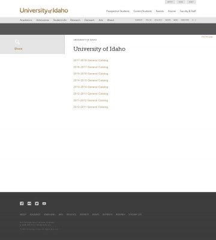Click the Share link in the sidebar
Screen dimensions: 216x240
18,49
